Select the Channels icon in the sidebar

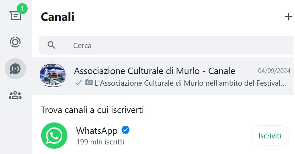click(15, 69)
